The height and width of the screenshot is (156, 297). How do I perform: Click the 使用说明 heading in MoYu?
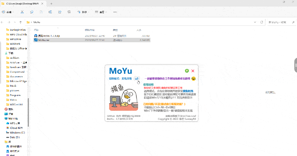pos(148,85)
